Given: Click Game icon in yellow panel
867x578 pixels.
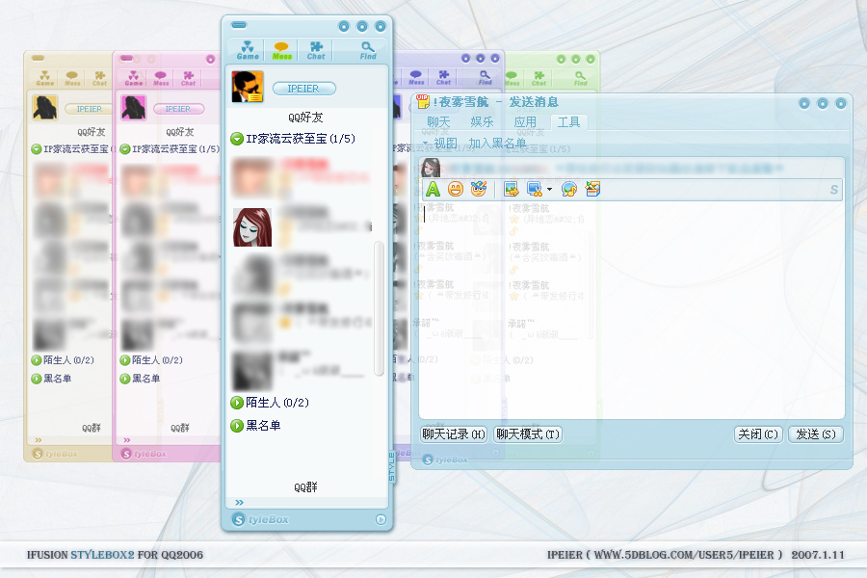Looking at the screenshot, I should [44, 78].
